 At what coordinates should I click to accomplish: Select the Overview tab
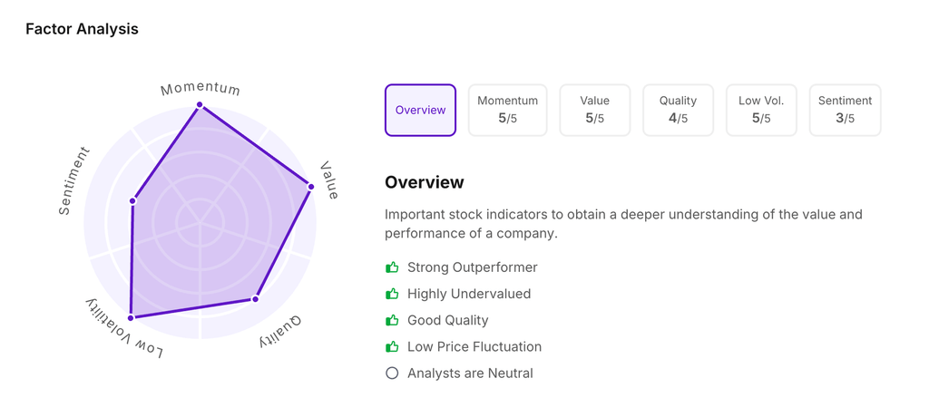click(420, 110)
